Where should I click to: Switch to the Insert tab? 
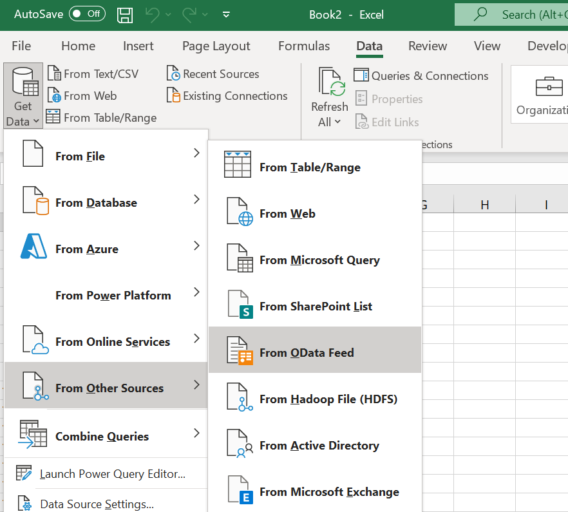[x=138, y=46]
